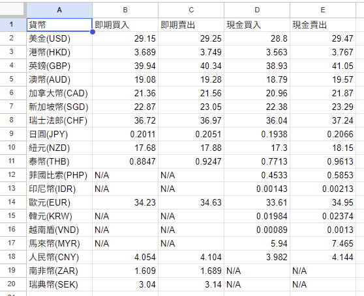Click the USD spot buy value 29.15
Viewport: 364px width, 296px height.
click(125, 38)
